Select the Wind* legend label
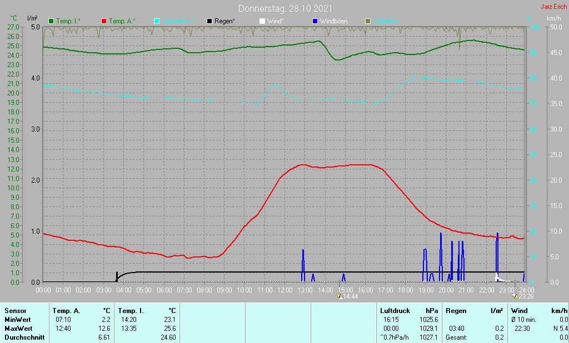 (x=276, y=21)
